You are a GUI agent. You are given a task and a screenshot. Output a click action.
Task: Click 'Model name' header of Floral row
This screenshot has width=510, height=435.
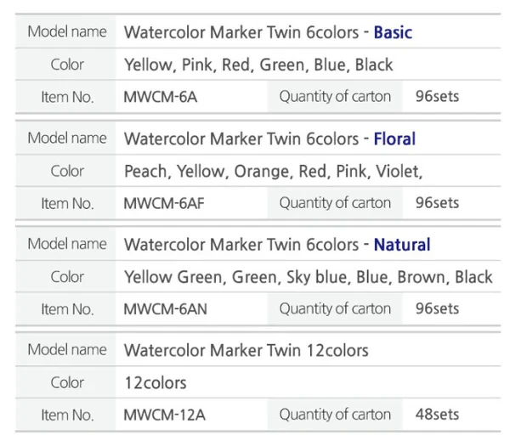pos(67,138)
